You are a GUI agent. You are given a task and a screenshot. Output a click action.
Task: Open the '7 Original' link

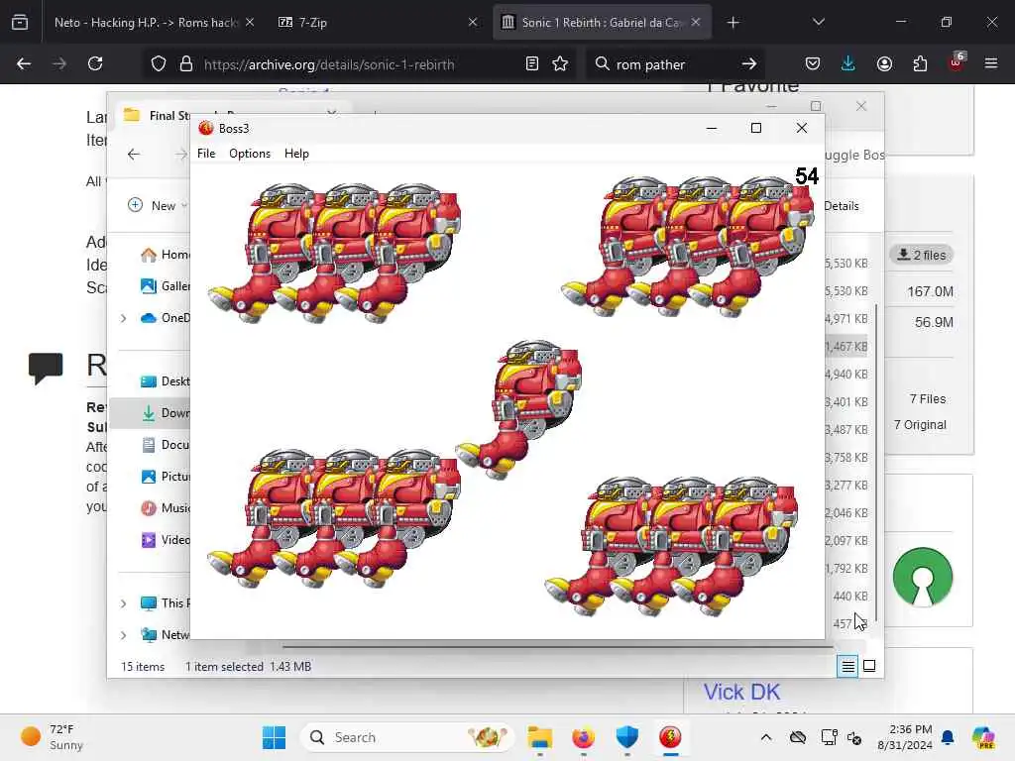[x=920, y=424]
